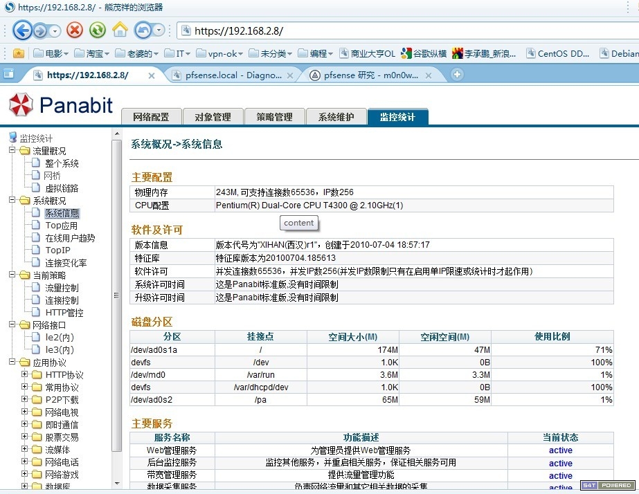Expand the HTTP协议 folder in sidebar
The height and width of the screenshot is (494, 639).
point(25,375)
